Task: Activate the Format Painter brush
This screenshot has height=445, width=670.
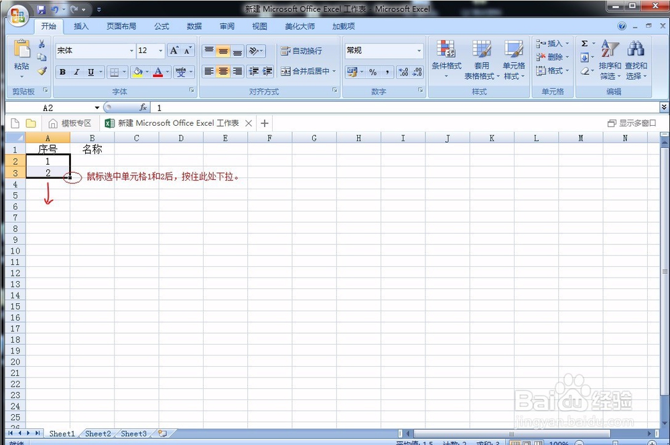Action: (42, 71)
